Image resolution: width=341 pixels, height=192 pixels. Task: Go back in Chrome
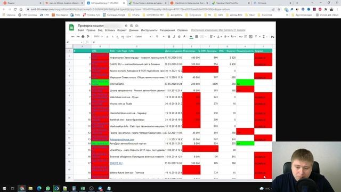[x=4, y=10]
